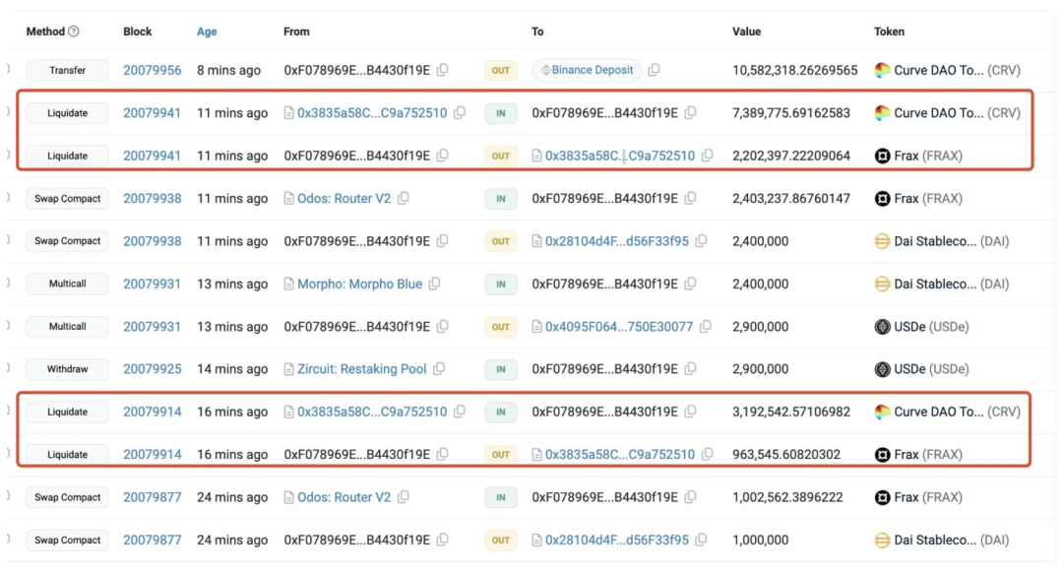Screen dimensions: 1063x575
Task: Open the Binance Deposit address label
Action: pyautogui.click(x=588, y=71)
